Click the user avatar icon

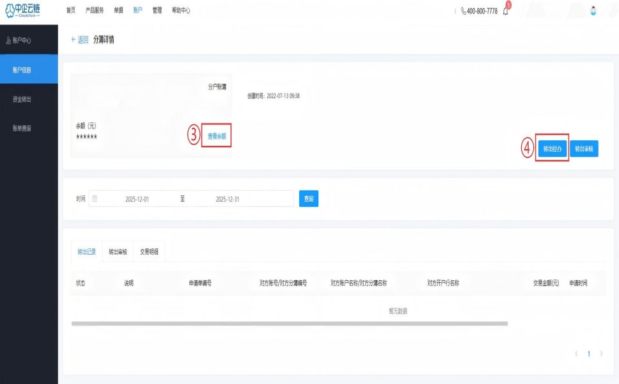[x=593, y=11]
